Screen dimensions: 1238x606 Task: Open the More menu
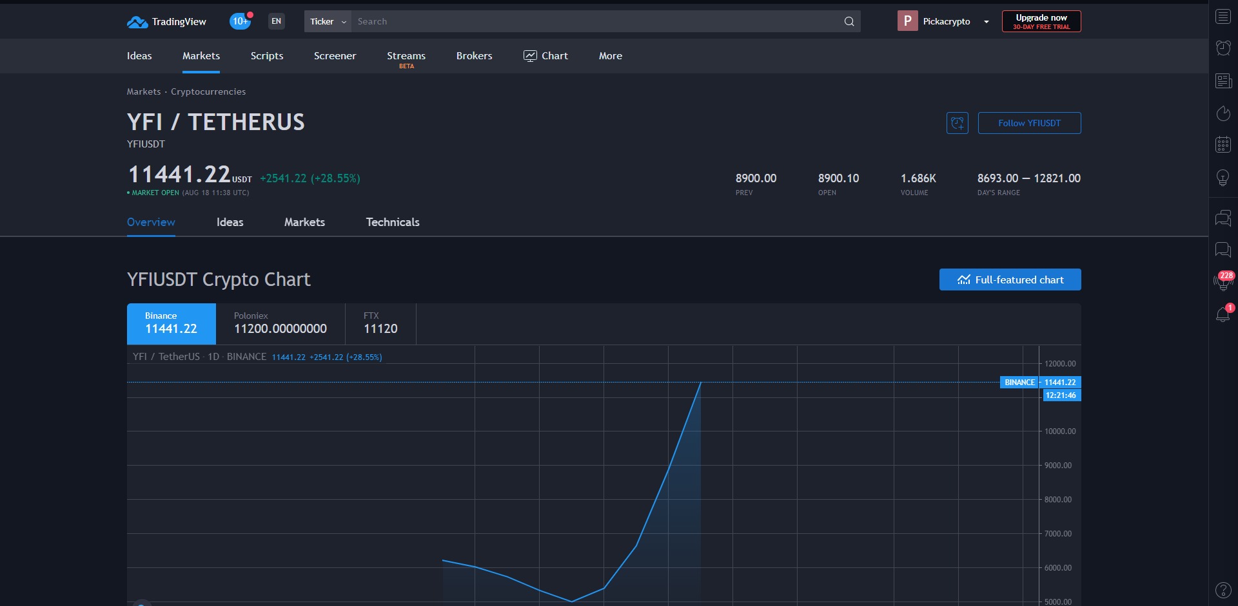611,56
